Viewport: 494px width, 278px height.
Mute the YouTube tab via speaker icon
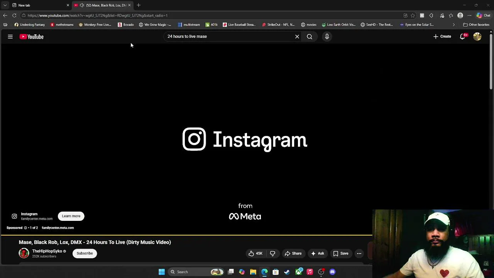[82, 5]
